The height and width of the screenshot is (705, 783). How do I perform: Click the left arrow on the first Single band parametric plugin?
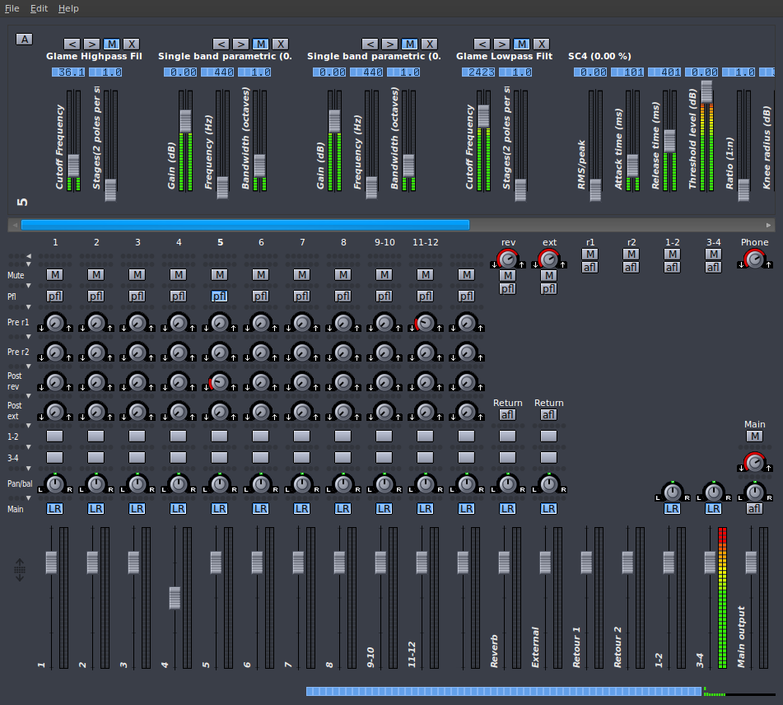point(221,44)
